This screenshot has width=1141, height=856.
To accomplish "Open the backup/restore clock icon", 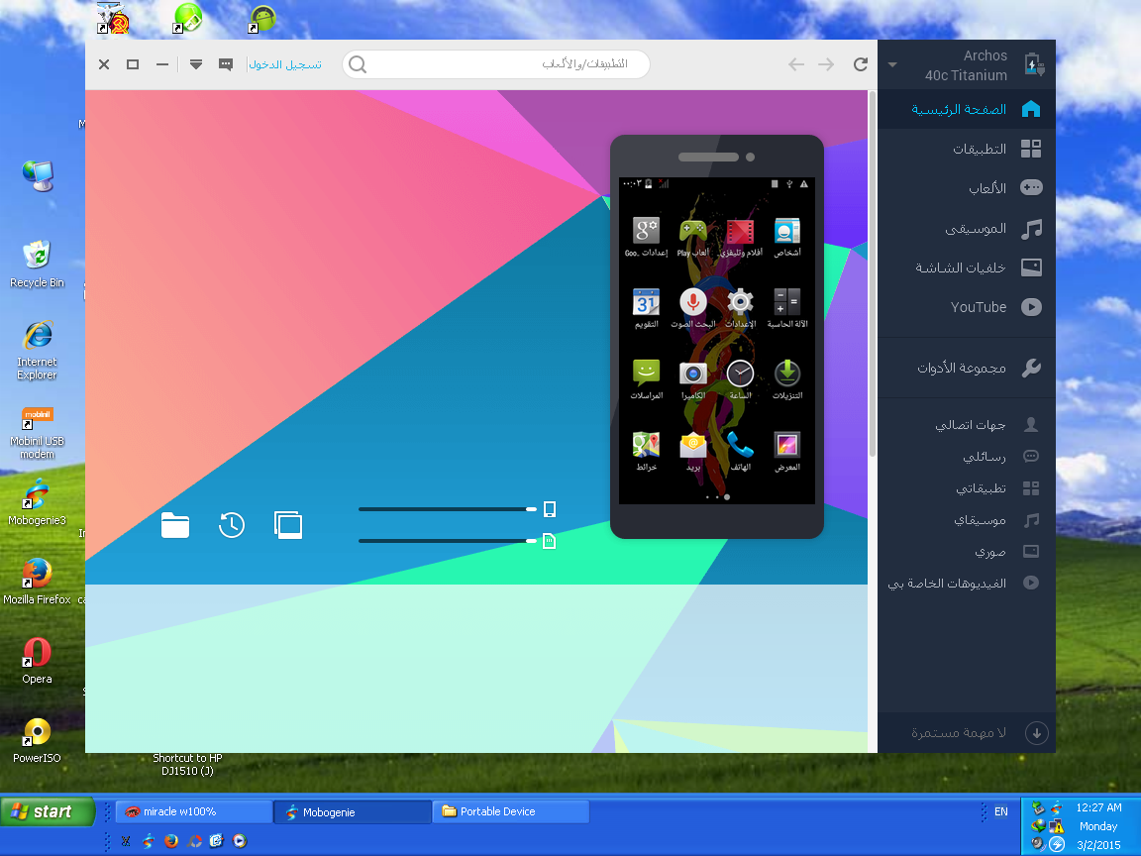I will 232,525.
